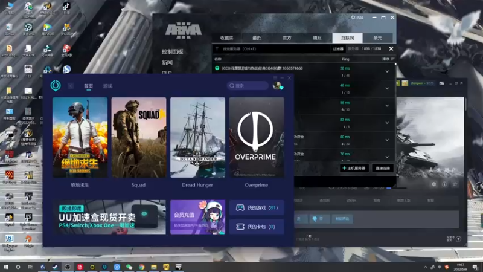Expand the 83 ms server row

(x=387, y=123)
